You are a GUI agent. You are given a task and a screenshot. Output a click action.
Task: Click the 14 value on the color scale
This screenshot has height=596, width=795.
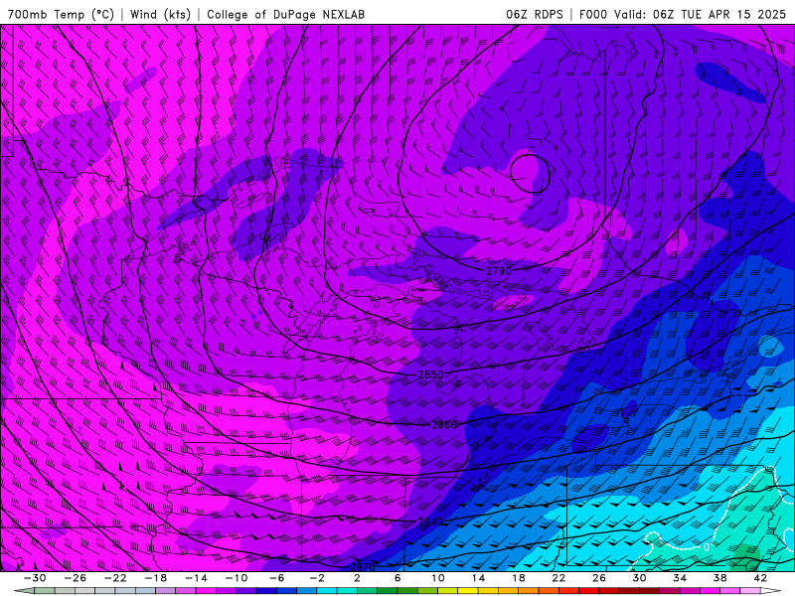click(x=478, y=578)
